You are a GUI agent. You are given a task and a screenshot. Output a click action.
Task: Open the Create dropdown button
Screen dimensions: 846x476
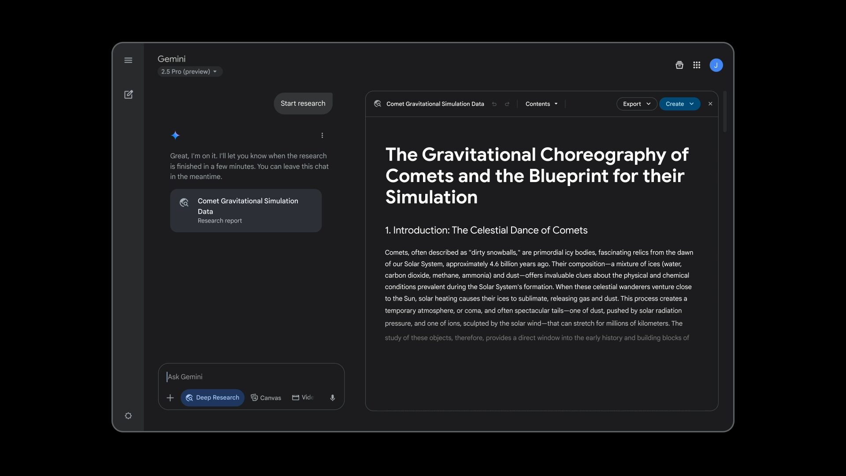pyautogui.click(x=679, y=104)
